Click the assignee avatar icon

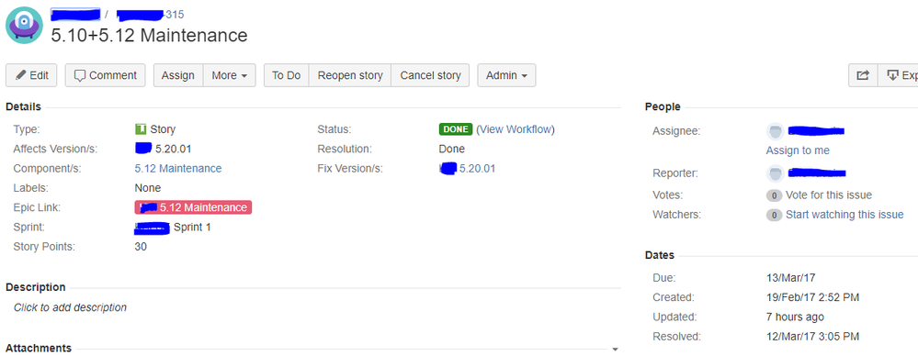pos(776,131)
